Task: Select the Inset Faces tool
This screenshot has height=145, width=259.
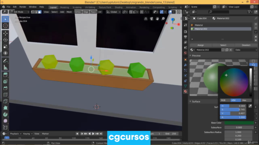Action: [x=5, y=81]
